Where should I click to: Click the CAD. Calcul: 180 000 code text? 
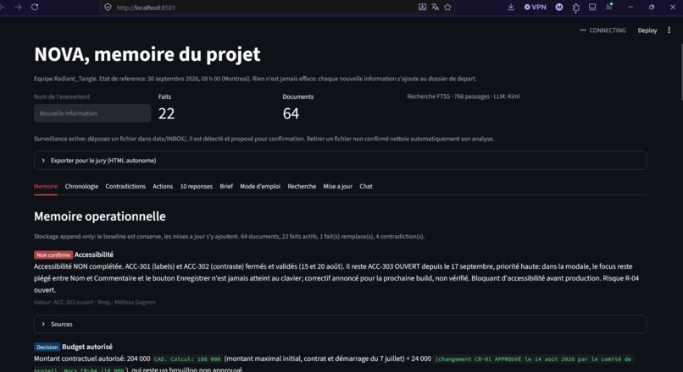(x=187, y=359)
